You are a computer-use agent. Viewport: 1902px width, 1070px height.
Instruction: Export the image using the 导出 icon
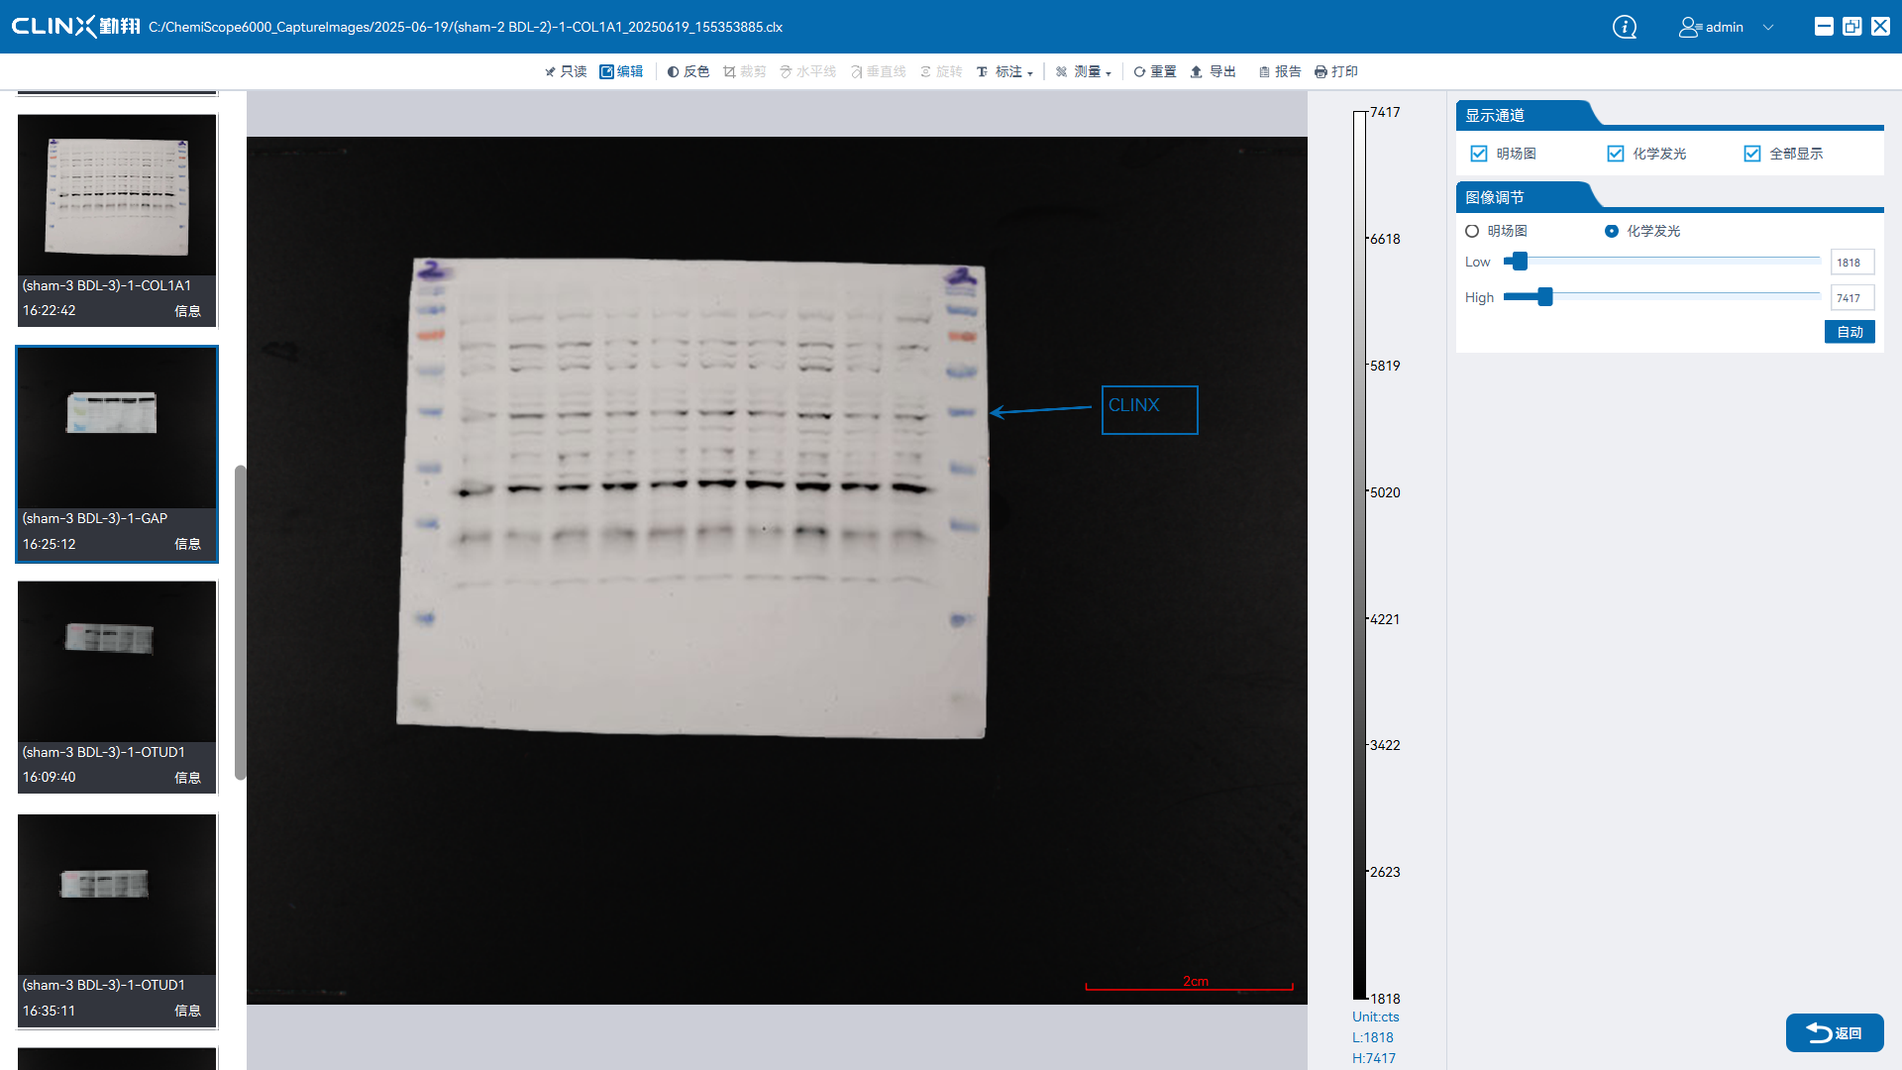[x=1196, y=71]
